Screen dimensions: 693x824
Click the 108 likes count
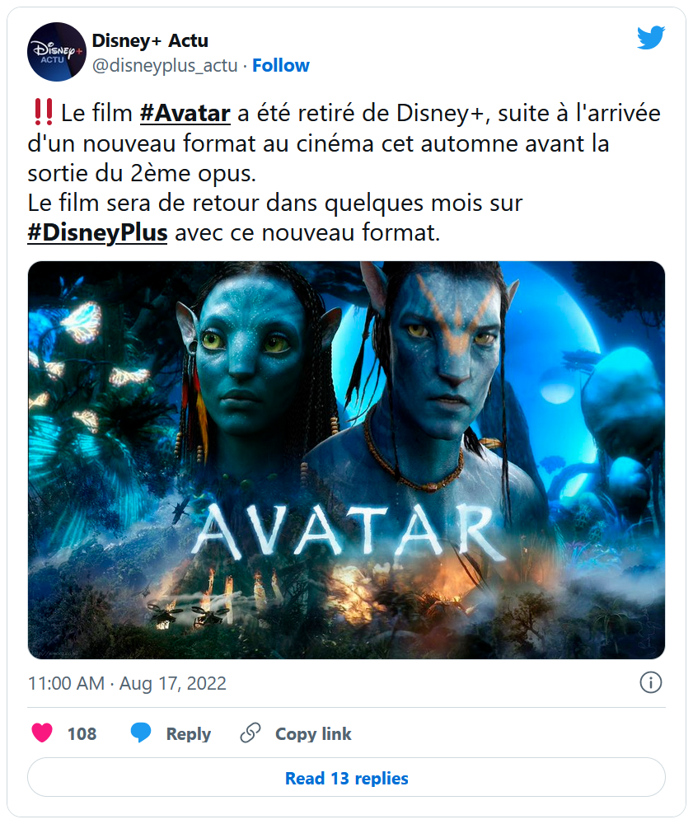pyautogui.click(x=82, y=733)
